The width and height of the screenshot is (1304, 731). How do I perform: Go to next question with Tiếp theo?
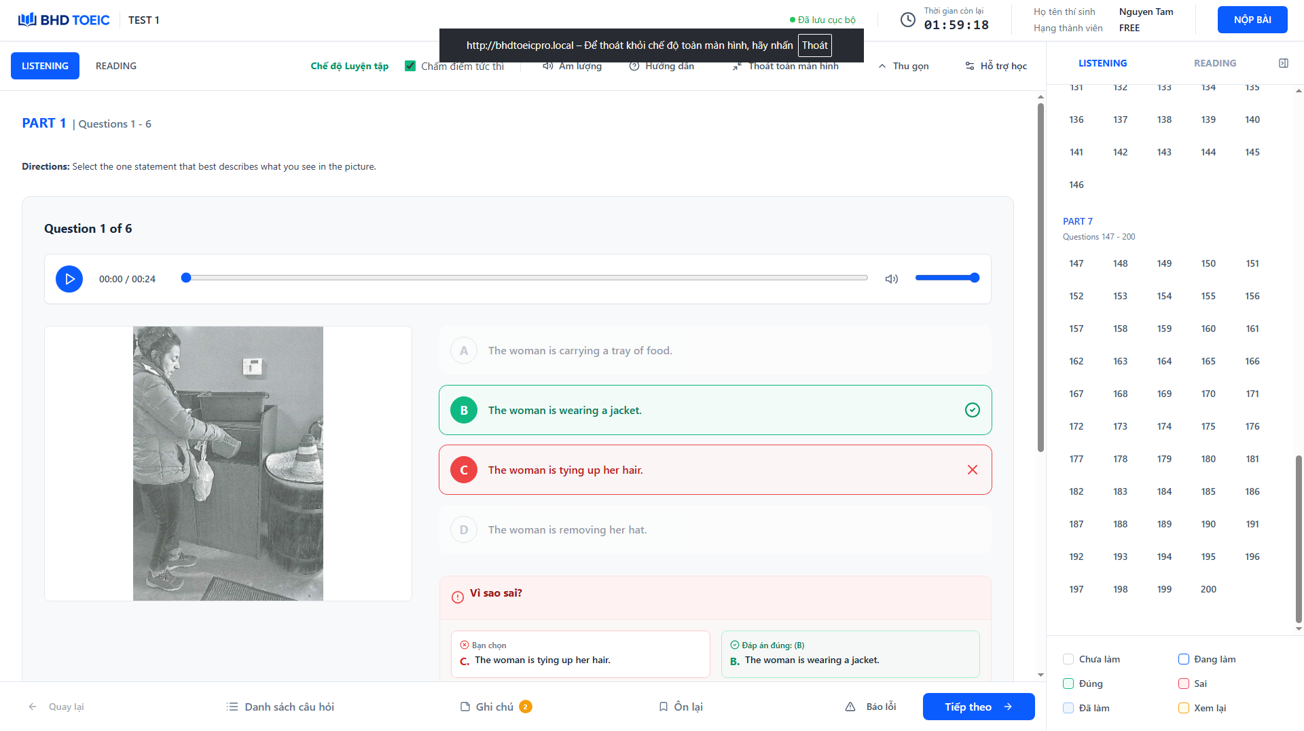point(979,707)
